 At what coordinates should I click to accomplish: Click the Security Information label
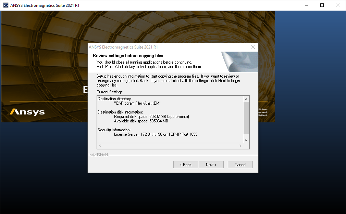(x=114, y=130)
